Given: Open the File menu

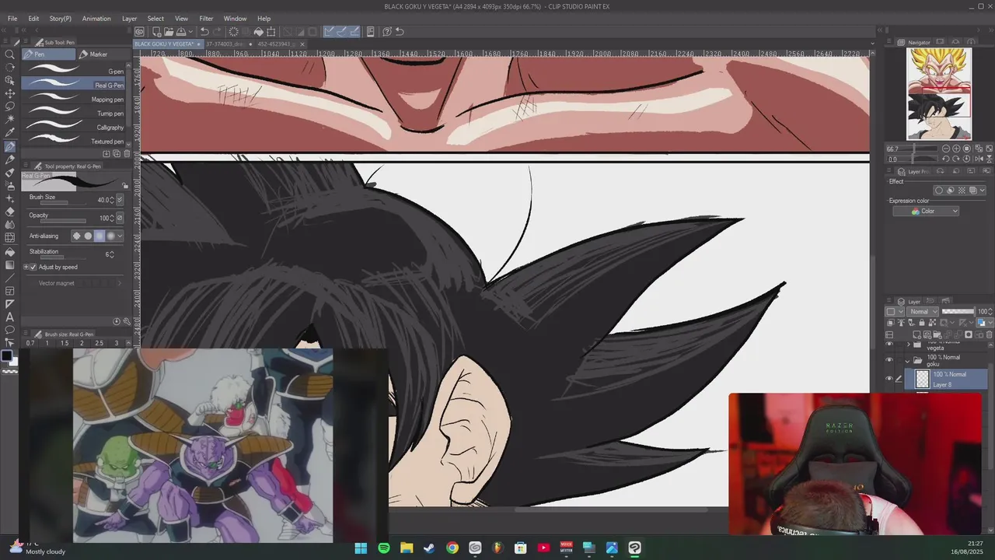Looking at the screenshot, I should 12,19.
